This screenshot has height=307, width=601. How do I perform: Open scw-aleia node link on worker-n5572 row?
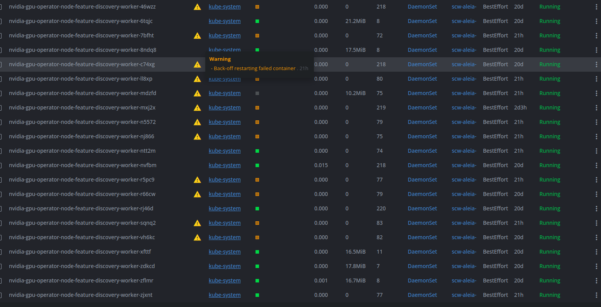click(464, 122)
